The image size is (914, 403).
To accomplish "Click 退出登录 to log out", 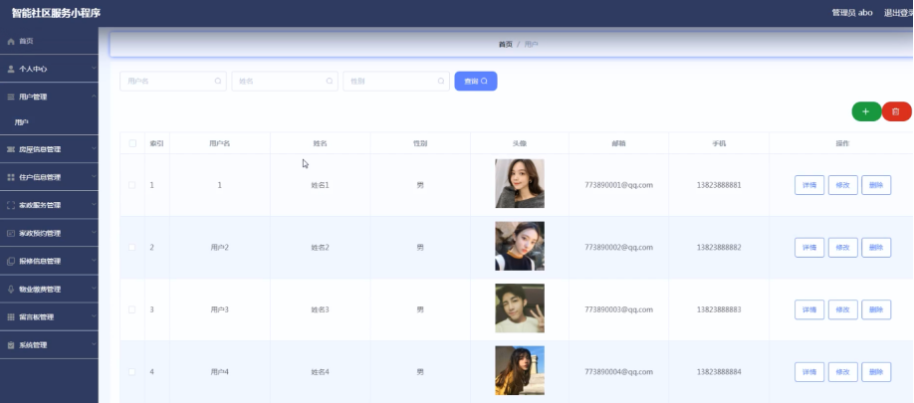I will click(898, 13).
